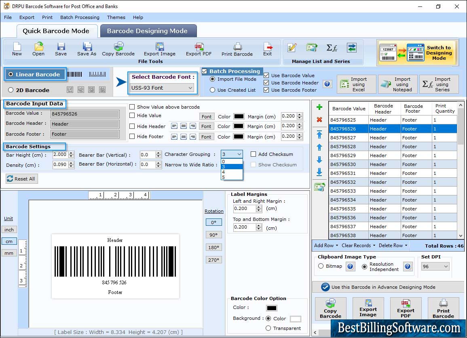Click the Hide Header row color swatch
The image size is (467, 338).
238,126
